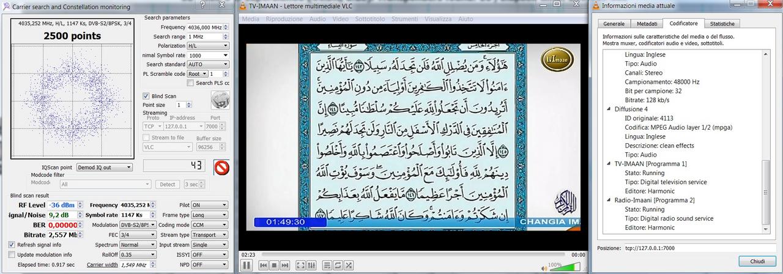783x274 pixels.
Task: Open the Riproduzione menu
Action: pyautogui.click(x=284, y=19)
